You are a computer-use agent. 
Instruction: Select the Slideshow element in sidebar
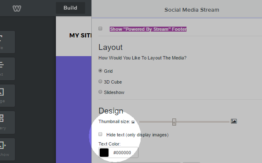8,149
